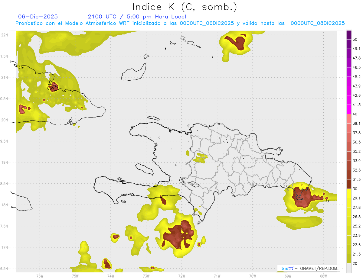The width and height of the screenshot is (363, 280).
Task: Click the magenta swatch between 40 and 41.3
Action: point(349,109)
